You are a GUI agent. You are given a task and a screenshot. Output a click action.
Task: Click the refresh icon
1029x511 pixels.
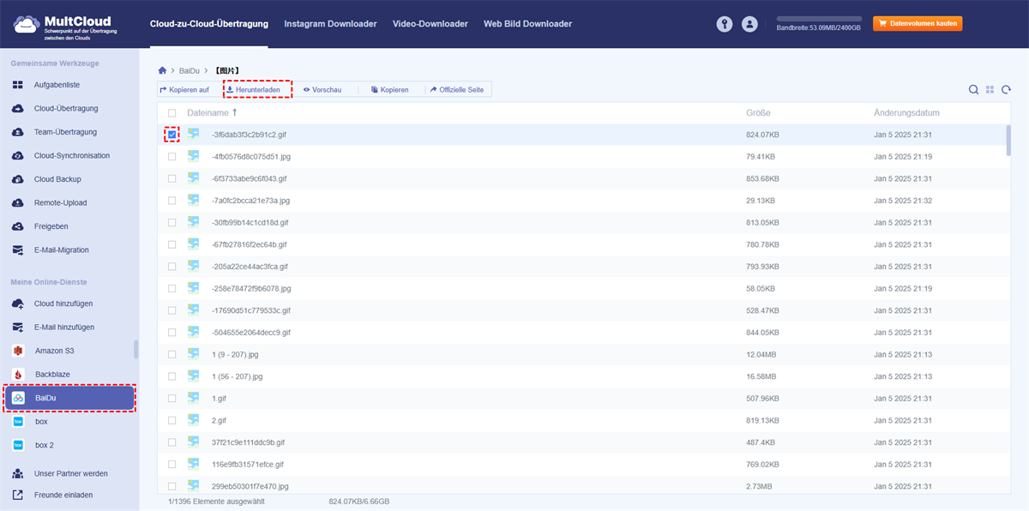(1006, 90)
